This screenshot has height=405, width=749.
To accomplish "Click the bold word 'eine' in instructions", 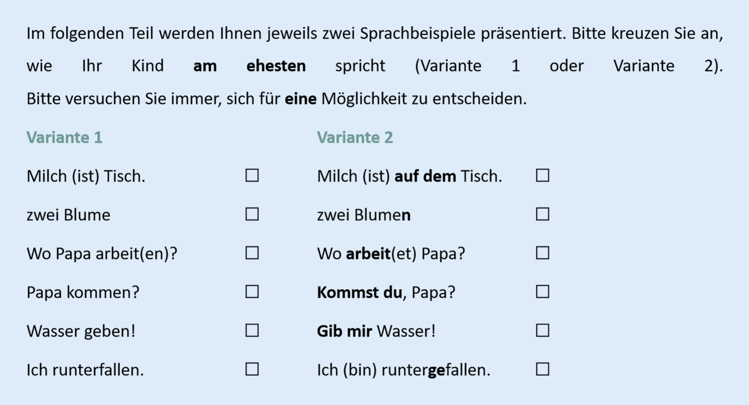I will click(301, 100).
